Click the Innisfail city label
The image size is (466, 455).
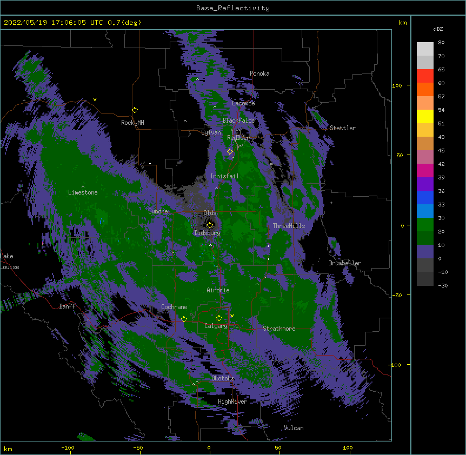(x=224, y=176)
